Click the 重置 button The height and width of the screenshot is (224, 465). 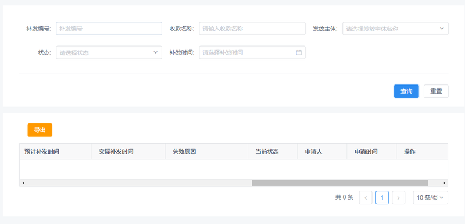pyautogui.click(x=436, y=91)
